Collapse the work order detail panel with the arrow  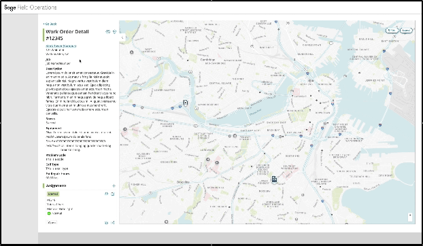[122, 38]
